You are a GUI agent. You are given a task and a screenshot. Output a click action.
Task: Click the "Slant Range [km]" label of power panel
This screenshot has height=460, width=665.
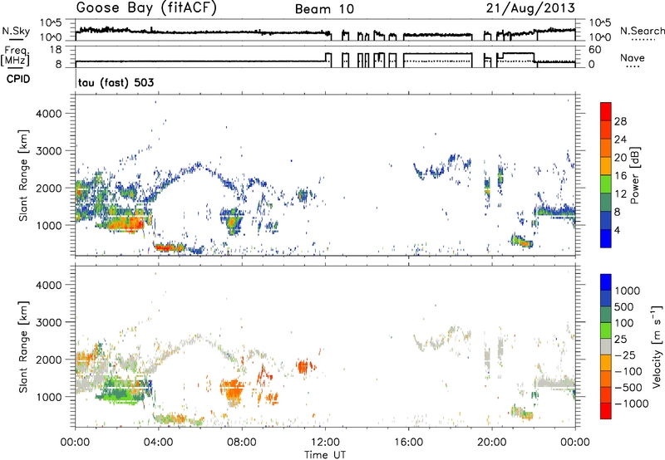click(23, 175)
